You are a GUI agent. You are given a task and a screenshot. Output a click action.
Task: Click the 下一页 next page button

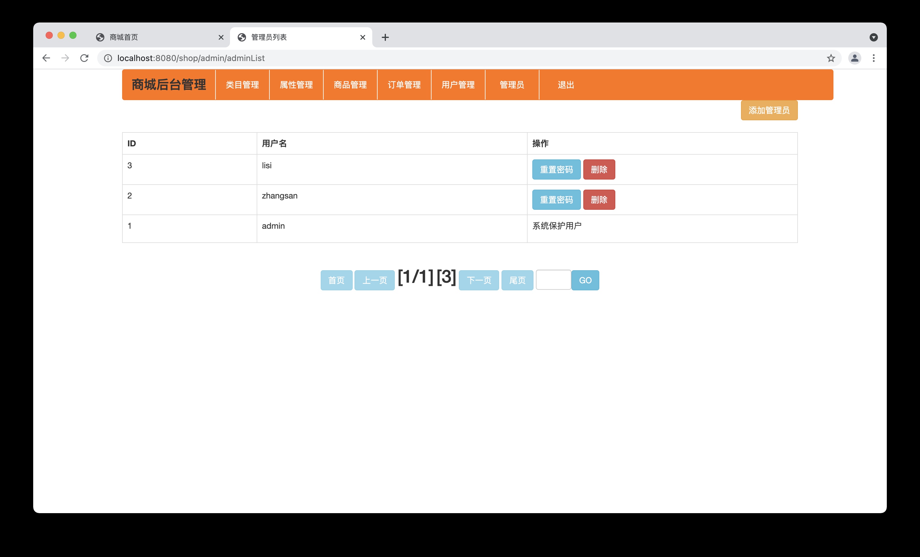479,280
